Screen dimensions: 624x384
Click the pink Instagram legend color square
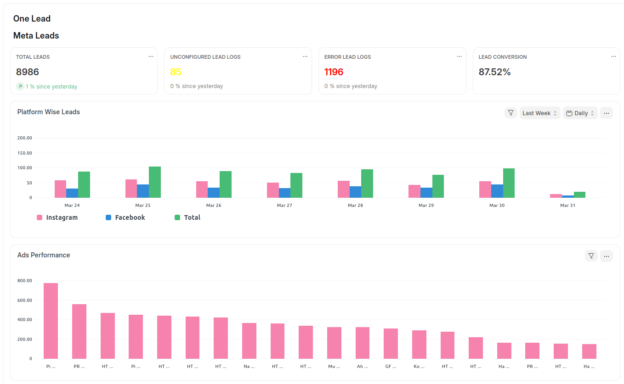pyautogui.click(x=40, y=217)
